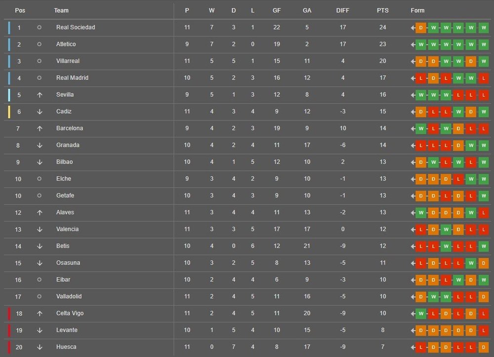The image size is (494, 357).
Task: Click the down arrow next to Cadiz
Action: tap(40, 112)
